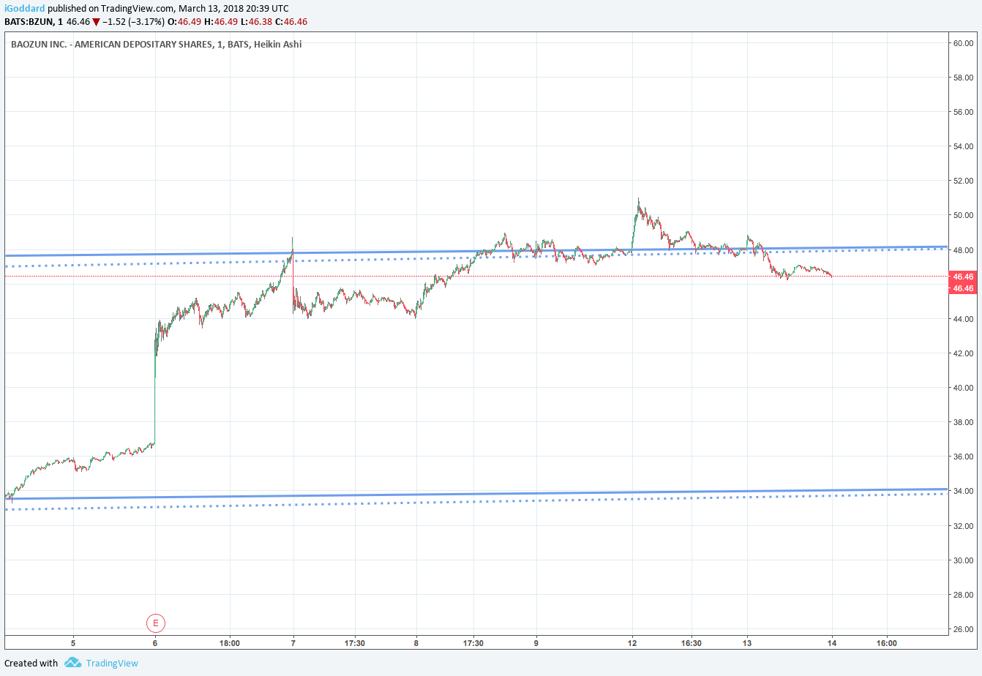Select the BATS:BZUN symbol text

28,22
